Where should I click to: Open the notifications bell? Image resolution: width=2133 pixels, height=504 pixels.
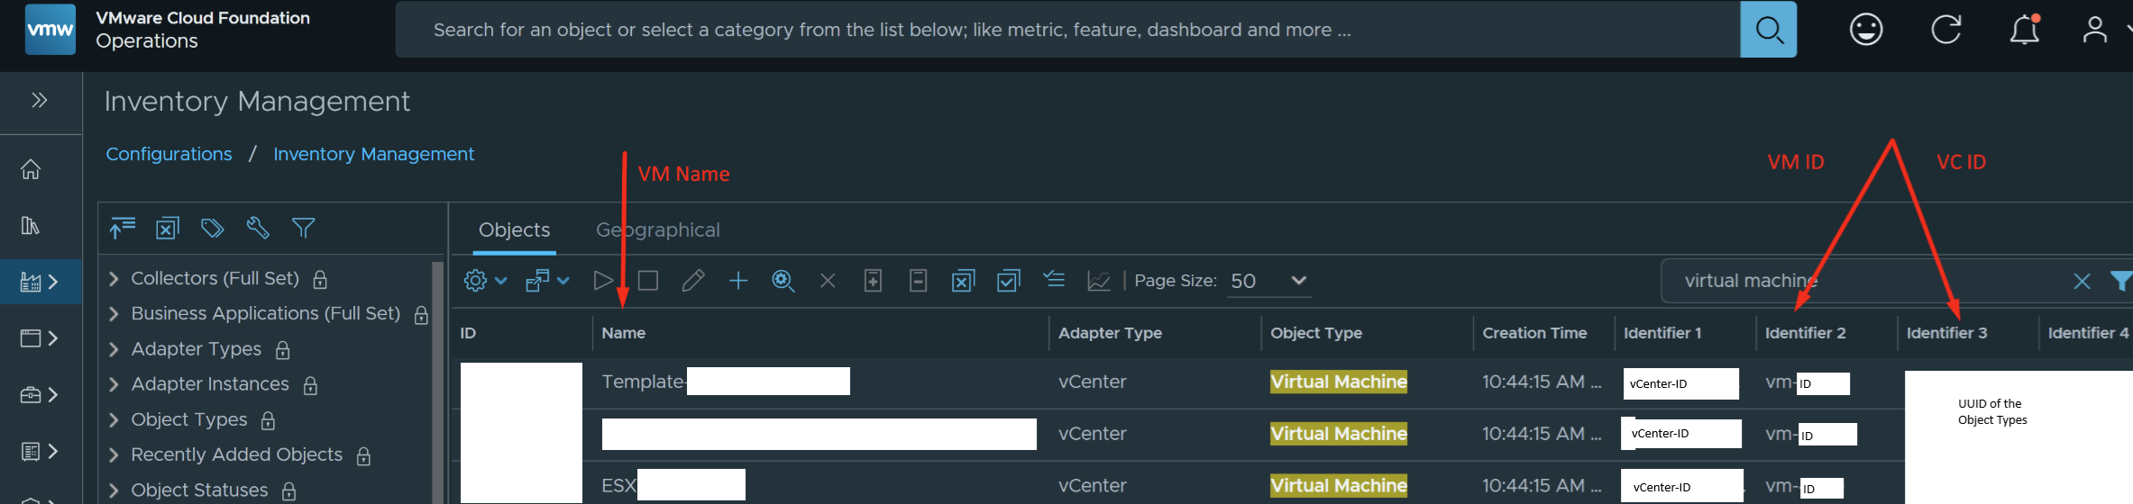(x=2024, y=30)
